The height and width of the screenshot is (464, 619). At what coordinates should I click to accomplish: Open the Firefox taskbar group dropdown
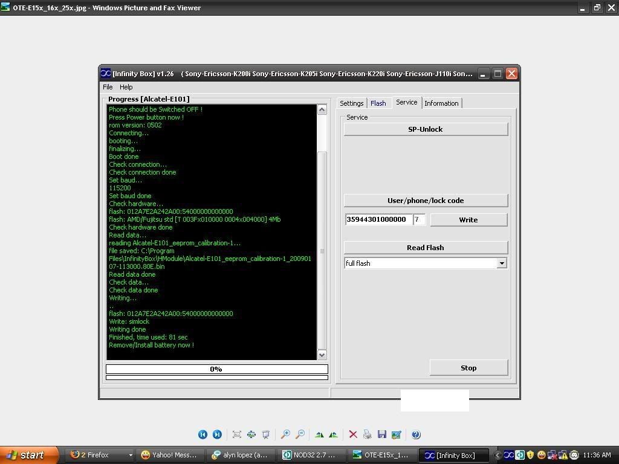[130, 455]
